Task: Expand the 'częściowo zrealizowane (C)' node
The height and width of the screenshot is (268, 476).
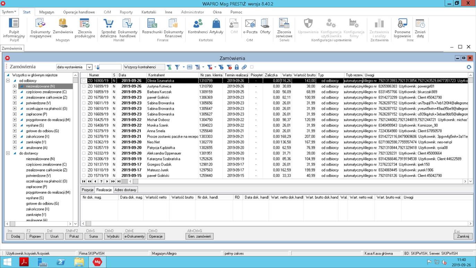Action: click(15, 92)
